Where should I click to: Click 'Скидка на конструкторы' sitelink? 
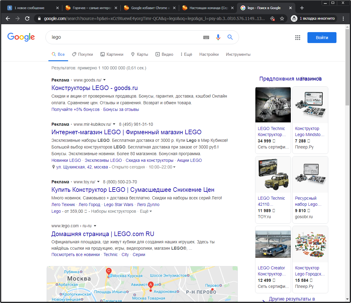[x=149, y=161]
